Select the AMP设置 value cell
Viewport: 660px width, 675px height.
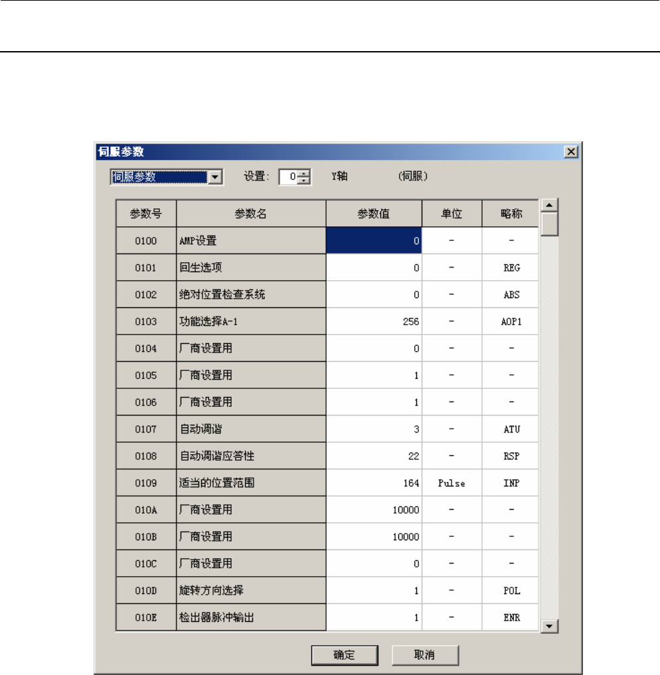pyautogui.click(x=374, y=241)
